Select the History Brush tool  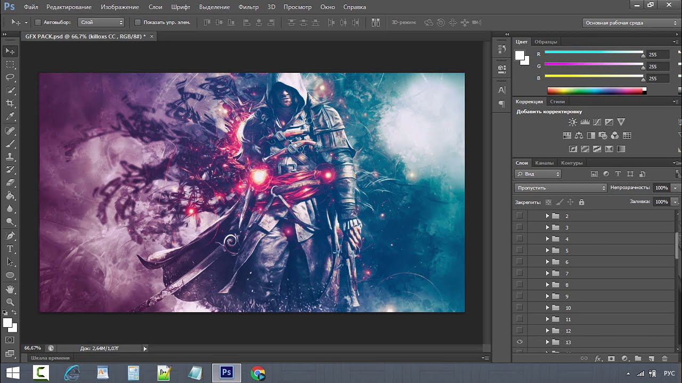tap(10, 170)
